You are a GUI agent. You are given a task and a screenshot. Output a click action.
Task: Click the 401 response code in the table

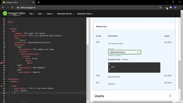point(98,83)
